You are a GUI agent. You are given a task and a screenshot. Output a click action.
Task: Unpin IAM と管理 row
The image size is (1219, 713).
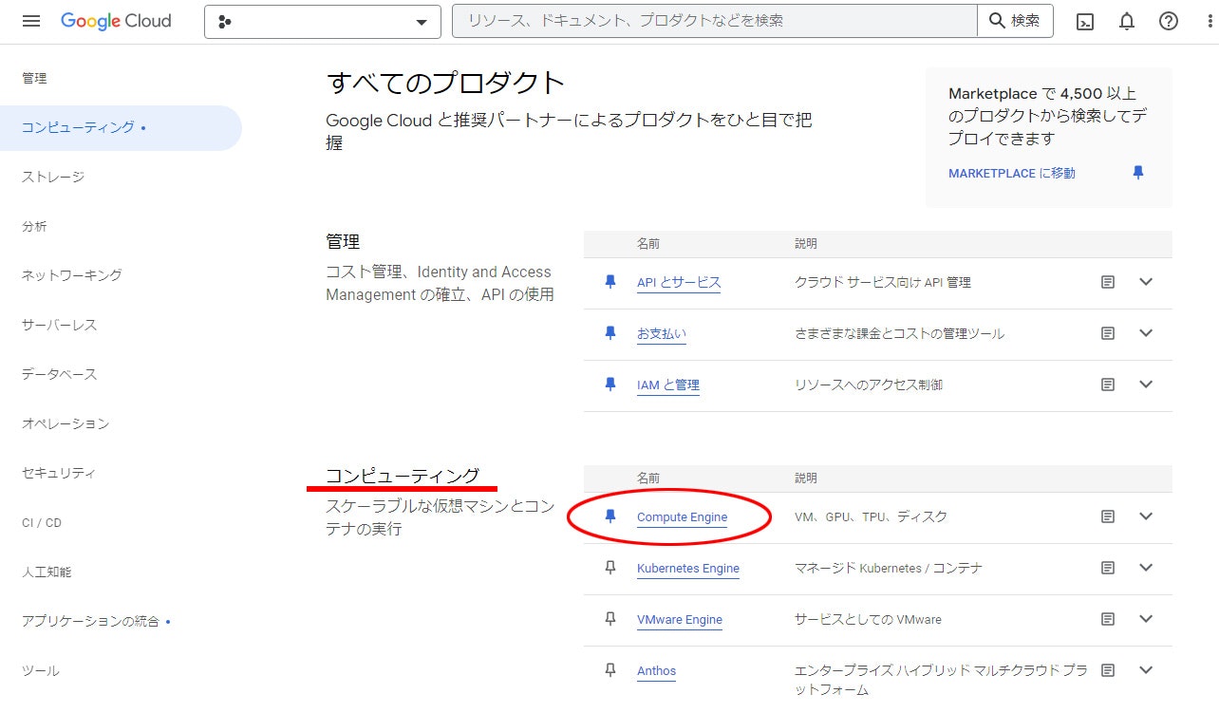coord(610,385)
